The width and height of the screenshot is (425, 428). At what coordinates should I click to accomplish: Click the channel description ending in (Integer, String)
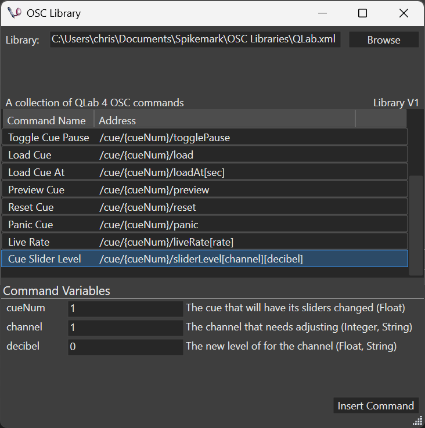(x=299, y=327)
